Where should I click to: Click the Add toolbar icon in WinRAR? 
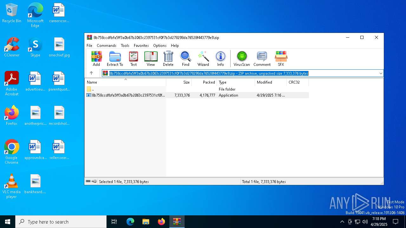pyautogui.click(x=96, y=59)
